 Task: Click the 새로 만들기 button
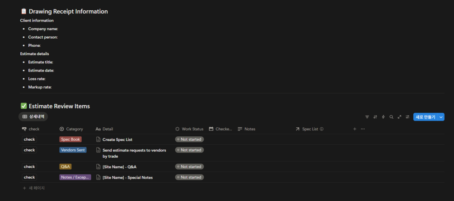(426, 117)
